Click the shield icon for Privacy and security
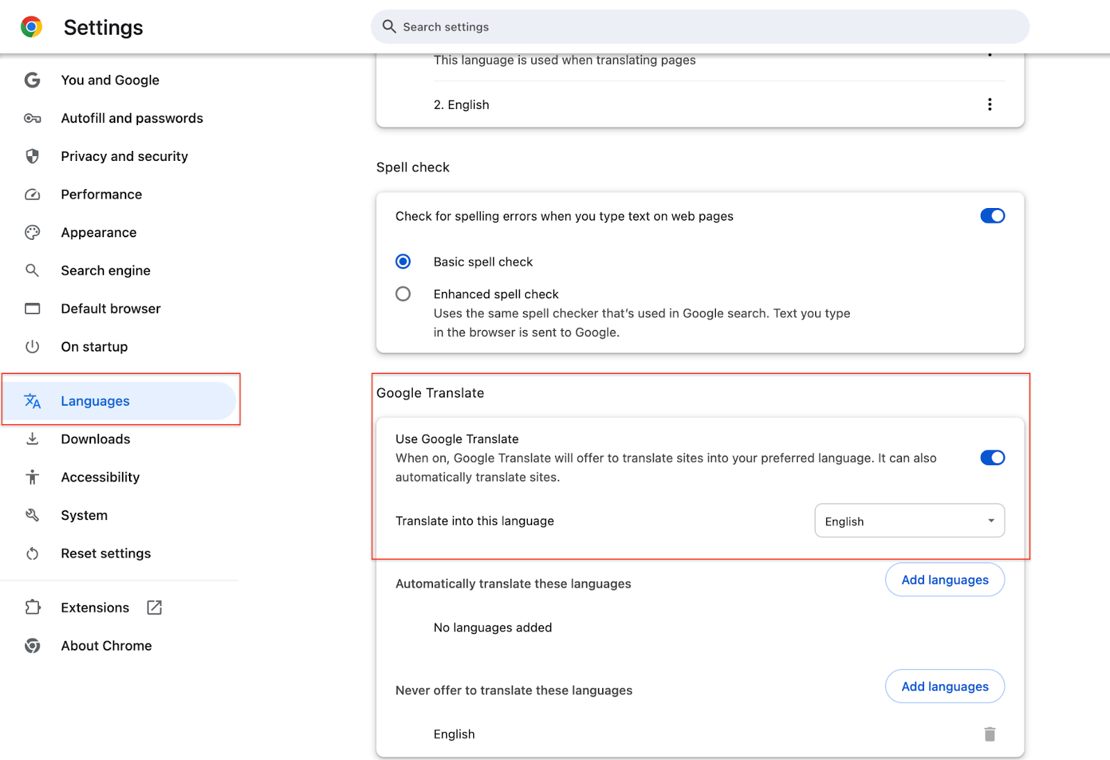Image resolution: width=1110 pixels, height=760 pixels. point(32,156)
